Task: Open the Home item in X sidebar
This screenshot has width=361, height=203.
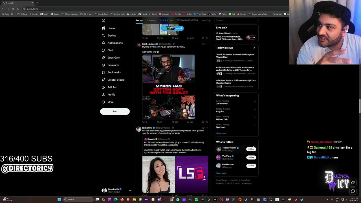Action: (108, 28)
